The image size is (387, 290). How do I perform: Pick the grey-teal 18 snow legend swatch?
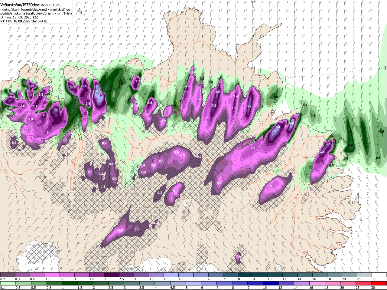pos(335,275)
